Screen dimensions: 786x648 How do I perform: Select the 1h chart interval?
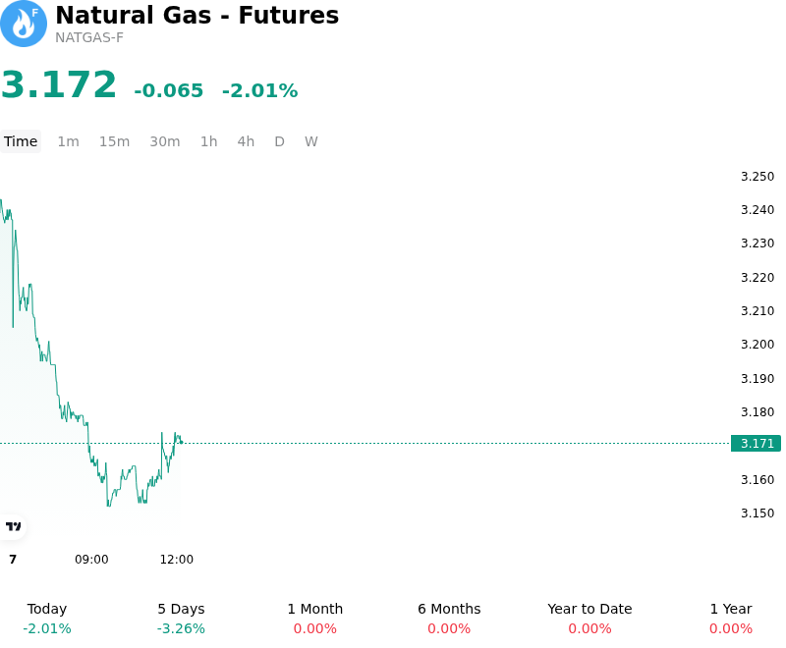208,141
